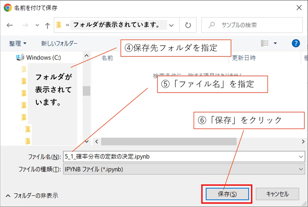Click the tree pane scroll-up arrow

click(x=87, y=55)
